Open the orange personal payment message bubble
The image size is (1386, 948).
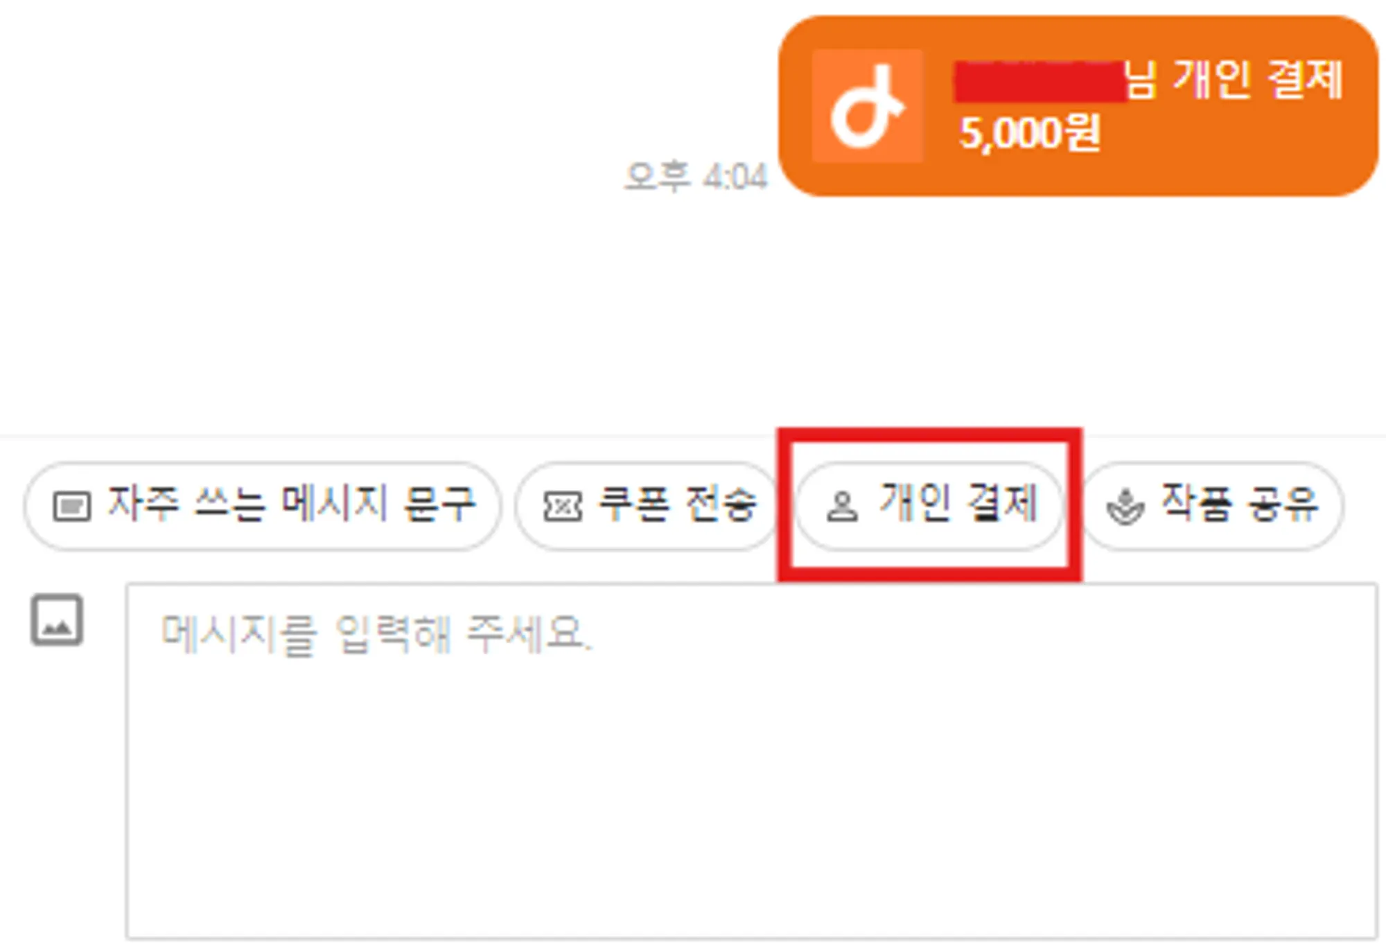(1078, 106)
